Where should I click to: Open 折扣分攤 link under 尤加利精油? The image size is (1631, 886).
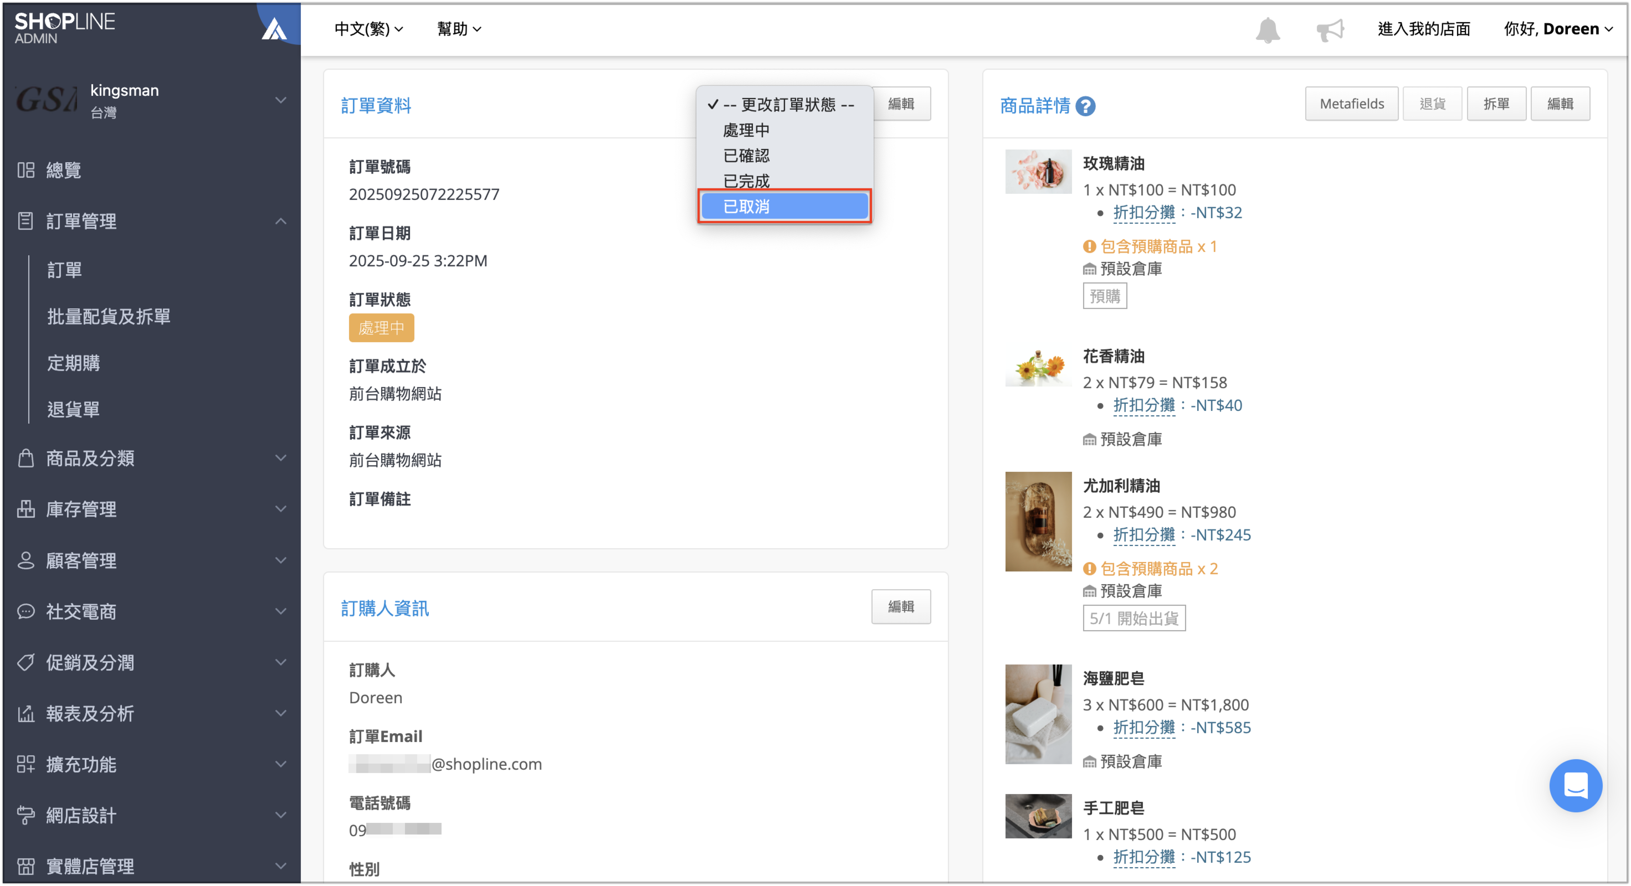(x=1143, y=535)
